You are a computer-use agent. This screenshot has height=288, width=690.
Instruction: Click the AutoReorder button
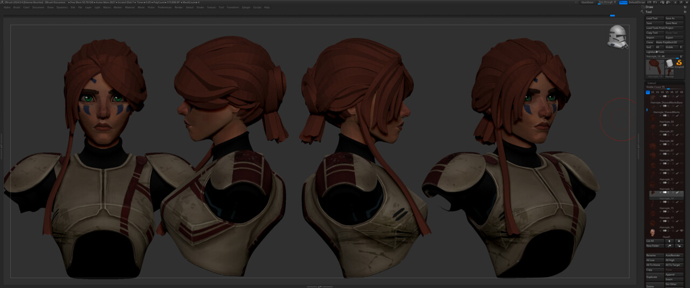[674, 255]
